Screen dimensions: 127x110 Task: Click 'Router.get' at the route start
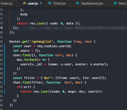19,42
